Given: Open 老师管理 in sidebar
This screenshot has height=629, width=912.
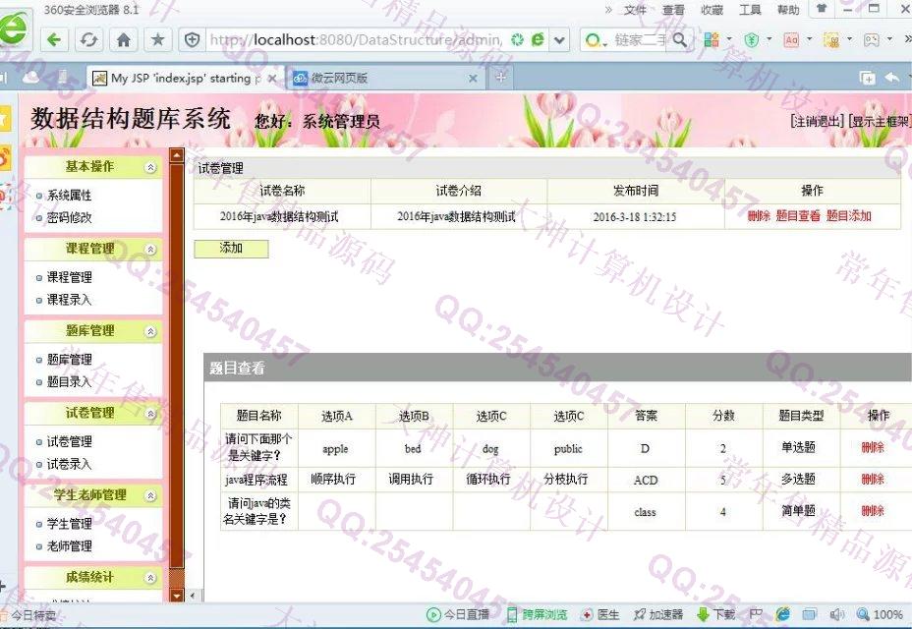Looking at the screenshot, I should tap(69, 545).
